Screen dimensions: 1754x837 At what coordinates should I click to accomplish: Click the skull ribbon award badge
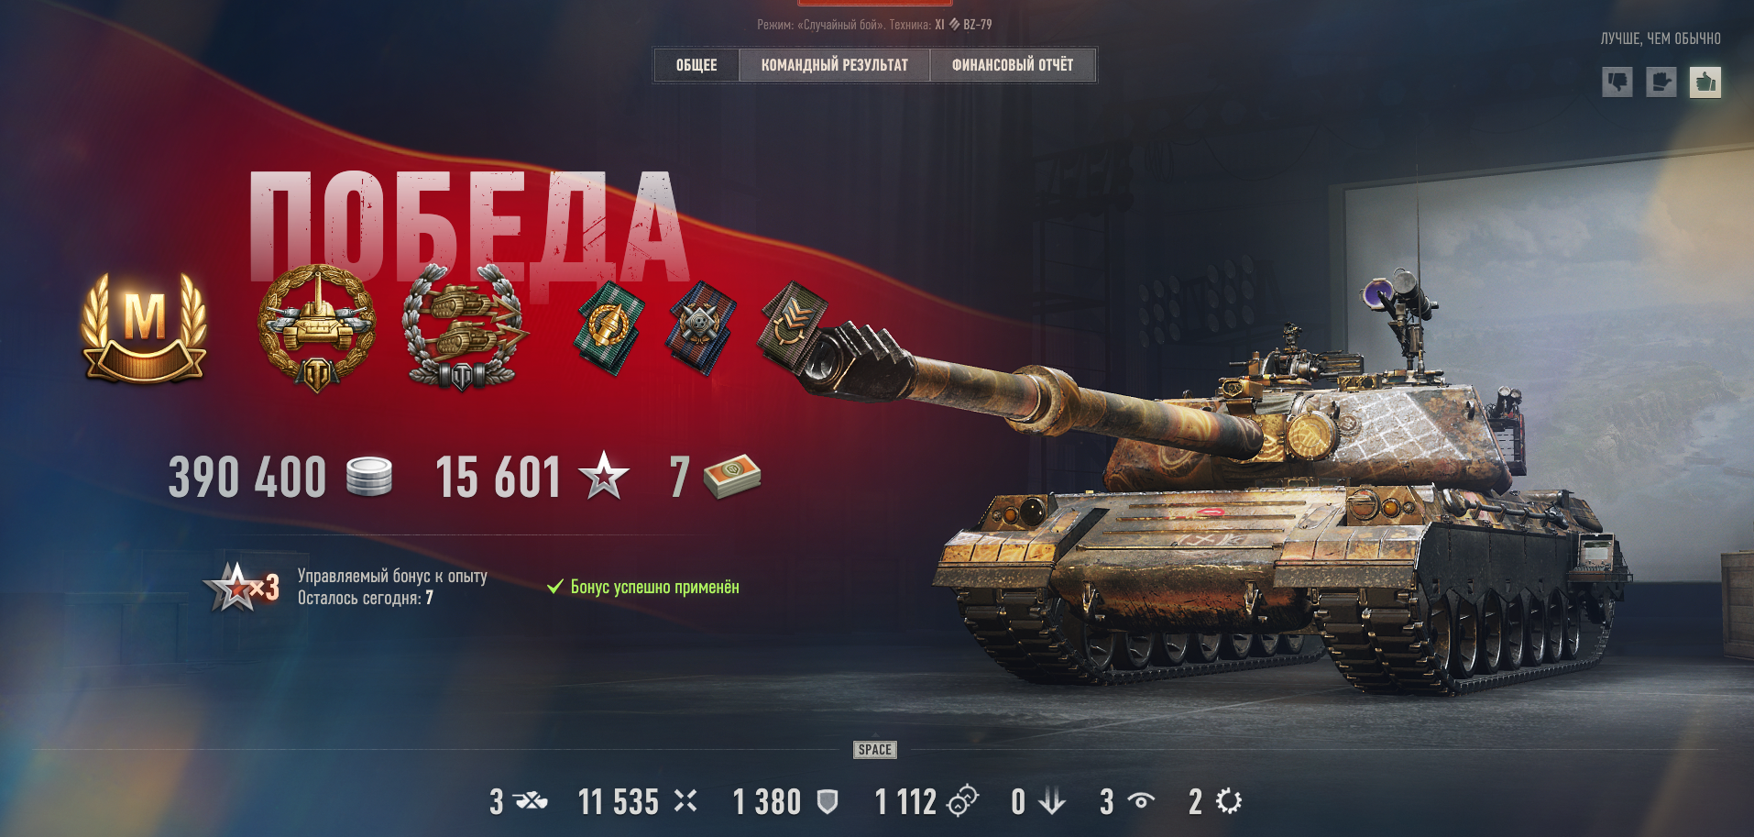702,327
